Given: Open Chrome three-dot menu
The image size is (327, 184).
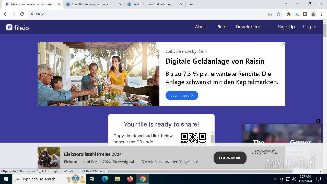Looking at the screenshot, I should pos(321,14).
